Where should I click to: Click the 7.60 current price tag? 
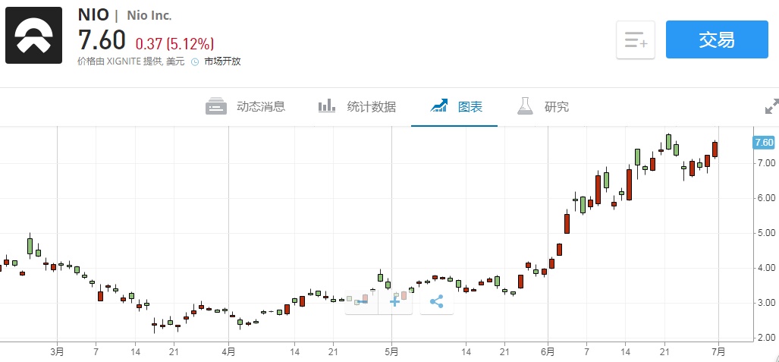pos(764,143)
